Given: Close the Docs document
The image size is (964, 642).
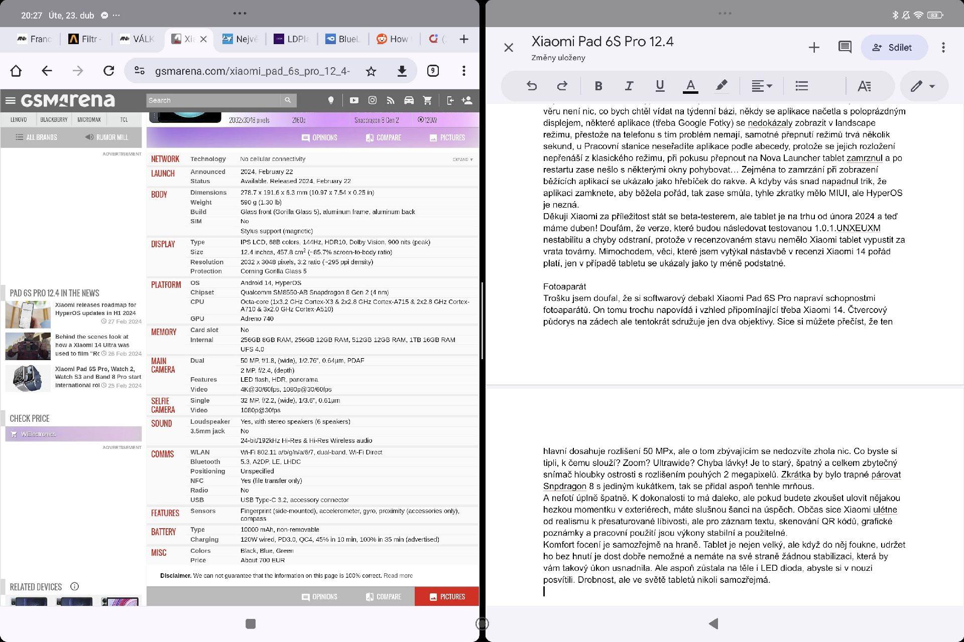Looking at the screenshot, I should pos(509,47).
